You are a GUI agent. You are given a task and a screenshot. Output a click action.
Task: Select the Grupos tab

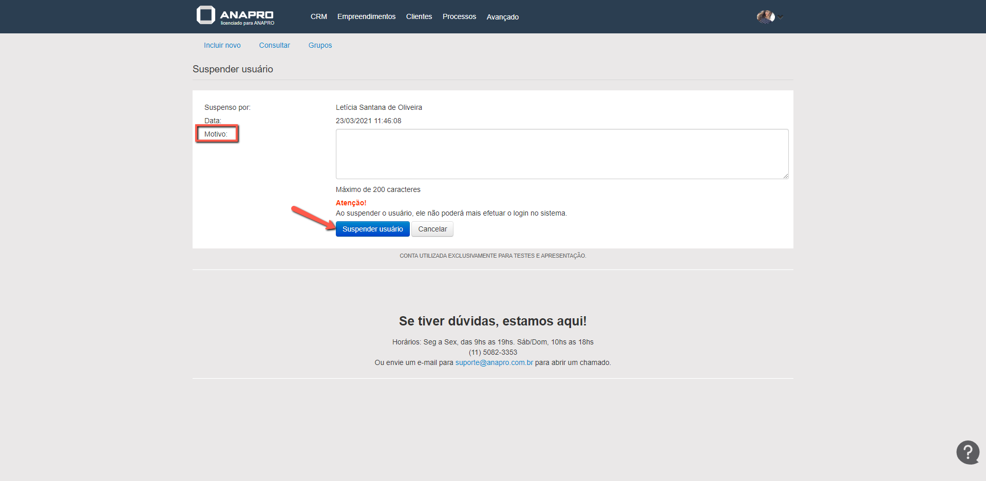click(320, 45)
